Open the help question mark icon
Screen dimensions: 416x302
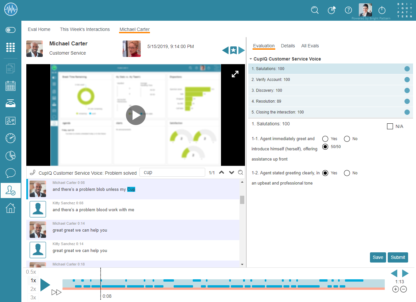[x=348, y=10]
